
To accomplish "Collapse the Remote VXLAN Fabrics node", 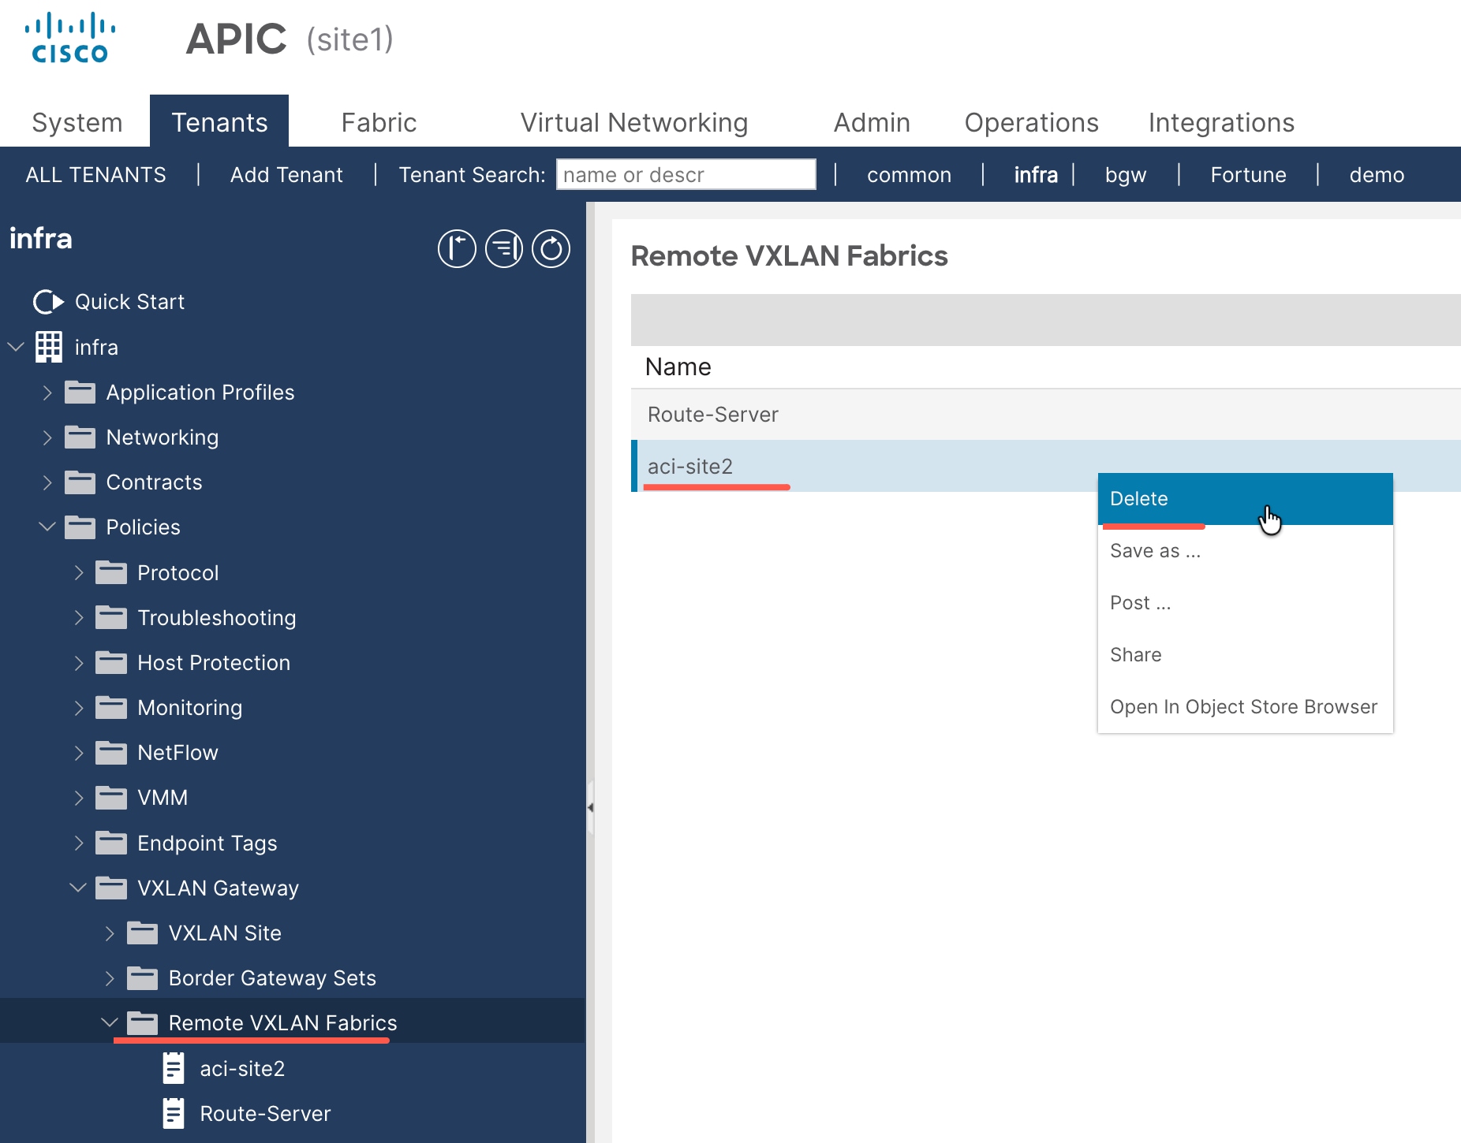I will pos(110,1022).
